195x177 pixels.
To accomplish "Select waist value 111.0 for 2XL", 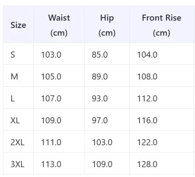I will pos(51,142).
